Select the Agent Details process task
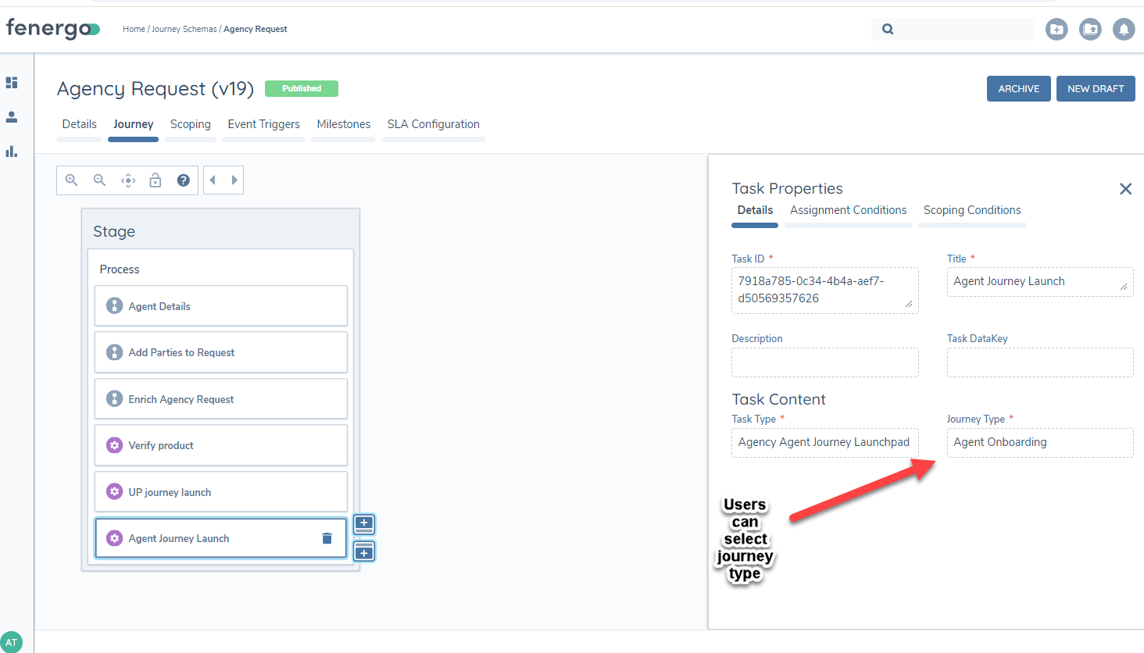Viewport: 1144px width, 653px height. (220, 305)
